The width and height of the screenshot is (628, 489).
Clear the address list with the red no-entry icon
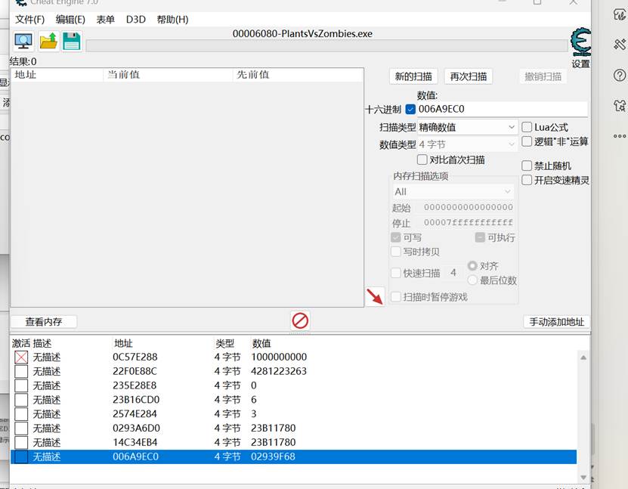300,320
